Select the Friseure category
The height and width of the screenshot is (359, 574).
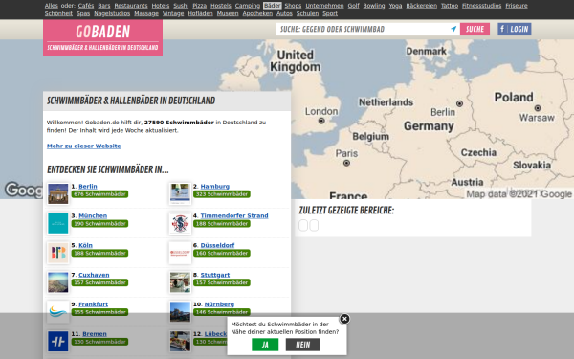pyautogui.click(x=517, y=6)
